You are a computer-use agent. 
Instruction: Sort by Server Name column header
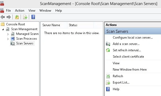coord(54,25)
